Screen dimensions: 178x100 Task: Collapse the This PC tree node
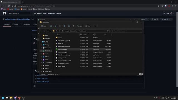point(41,42)
